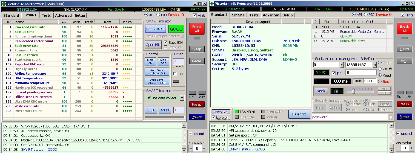This screenshot has width=415, height=154.
Task: Select the Verify radio option
Action: (380, 69)
